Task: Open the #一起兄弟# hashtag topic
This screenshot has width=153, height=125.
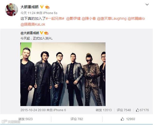Action: (x=55, y=18)
